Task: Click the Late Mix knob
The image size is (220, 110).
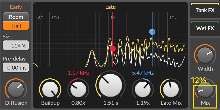Action: click(171, 89)
